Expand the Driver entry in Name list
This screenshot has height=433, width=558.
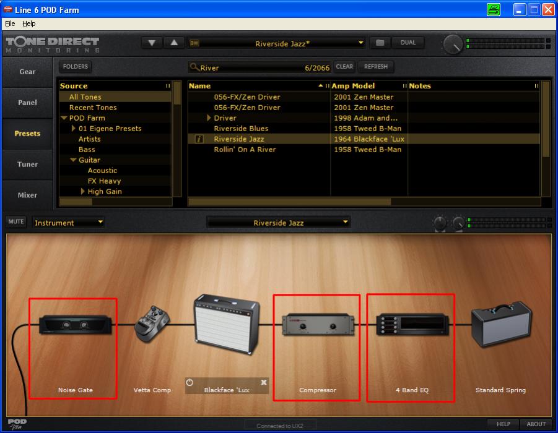(x=209, y=118)
